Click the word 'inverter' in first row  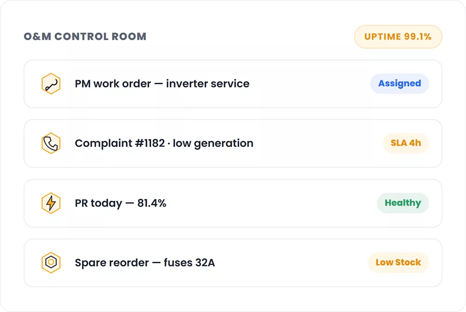tap(187, 84)
